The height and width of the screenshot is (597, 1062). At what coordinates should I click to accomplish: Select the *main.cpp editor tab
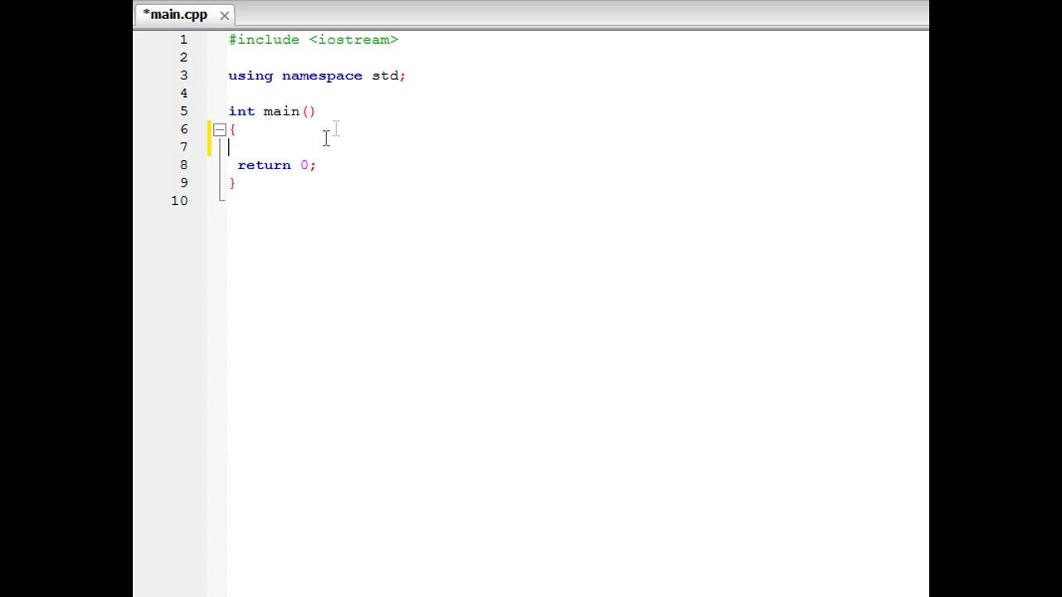184,15
